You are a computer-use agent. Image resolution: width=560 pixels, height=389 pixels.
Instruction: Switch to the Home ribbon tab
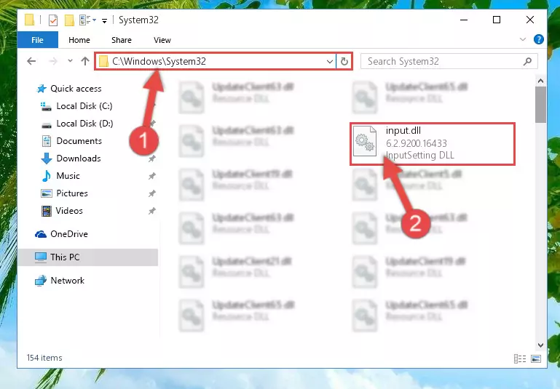79,40
